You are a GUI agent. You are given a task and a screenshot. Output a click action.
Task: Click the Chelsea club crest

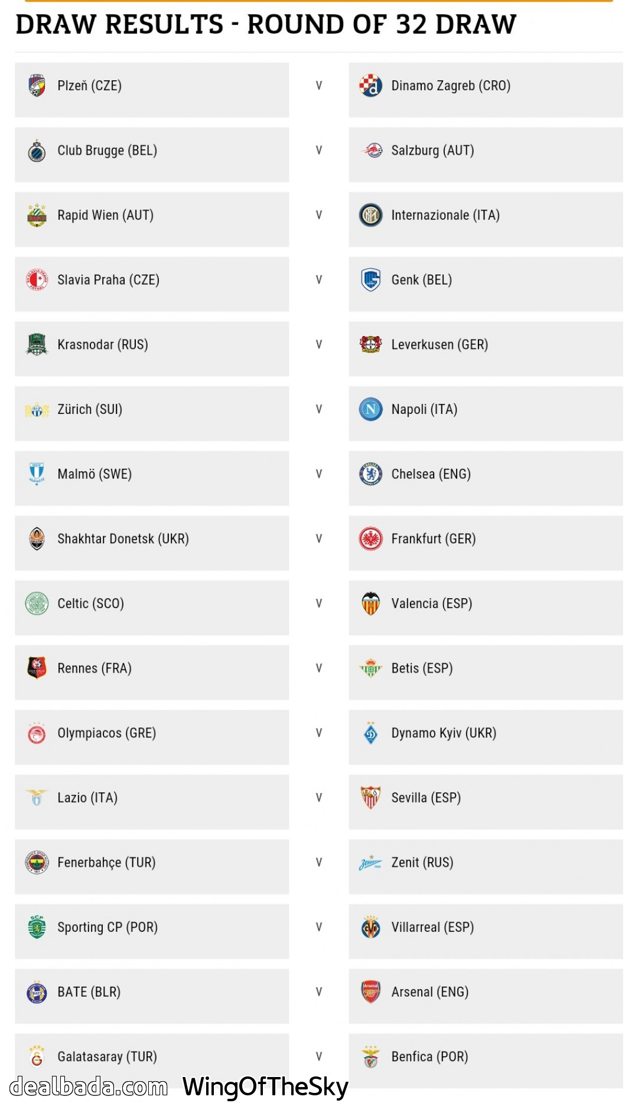click(x=370, y=474)
